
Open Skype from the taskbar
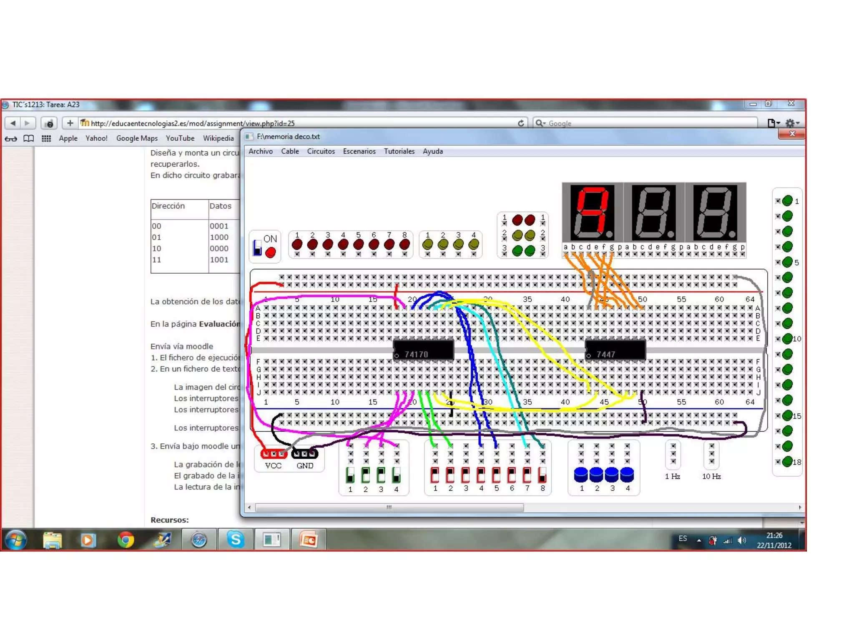click(x=235, y=540)
